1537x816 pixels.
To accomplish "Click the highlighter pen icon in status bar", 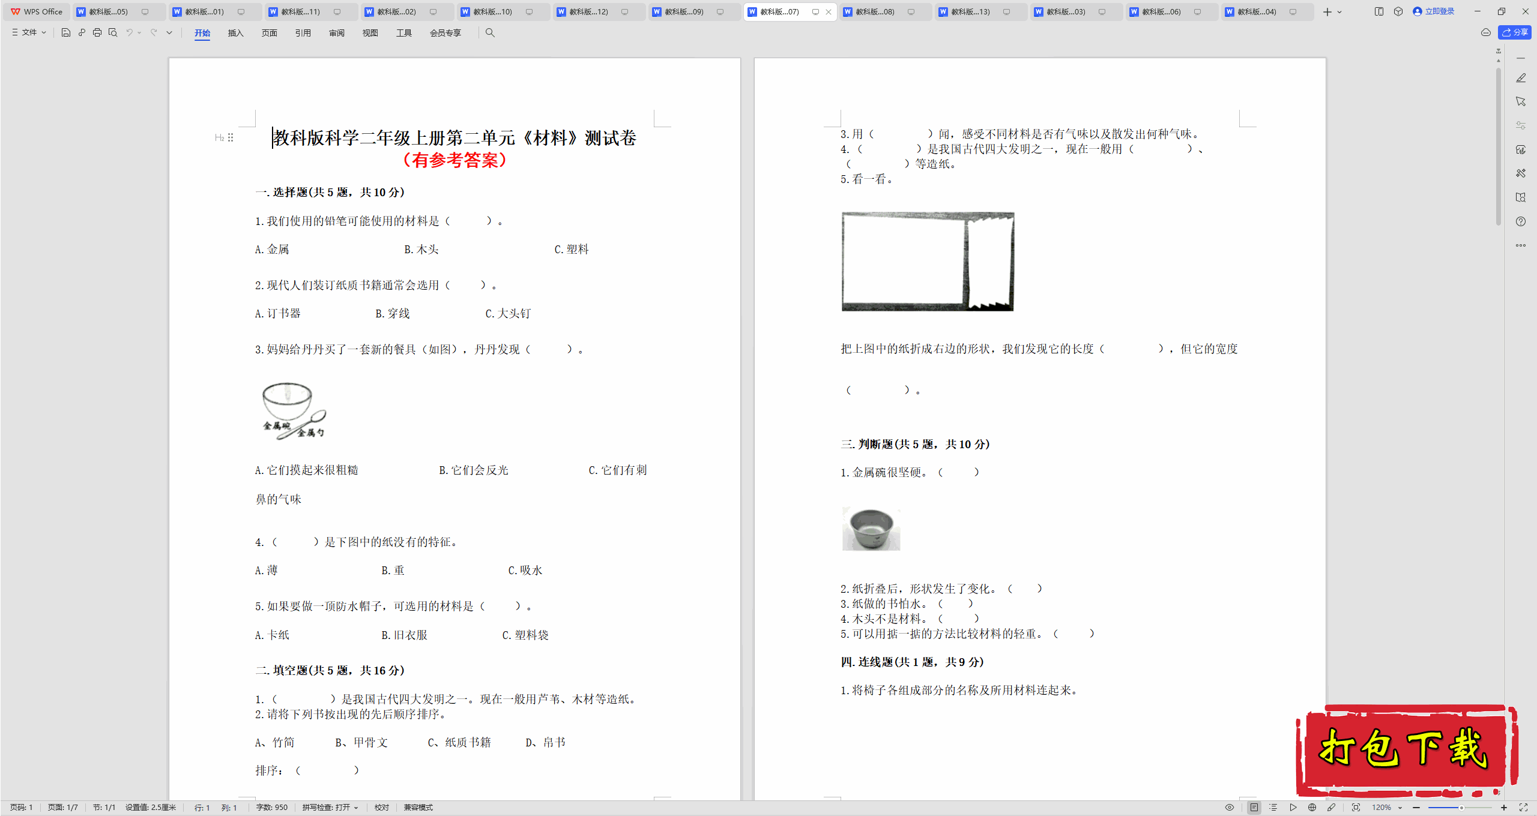I will [x=1332, y=808].
